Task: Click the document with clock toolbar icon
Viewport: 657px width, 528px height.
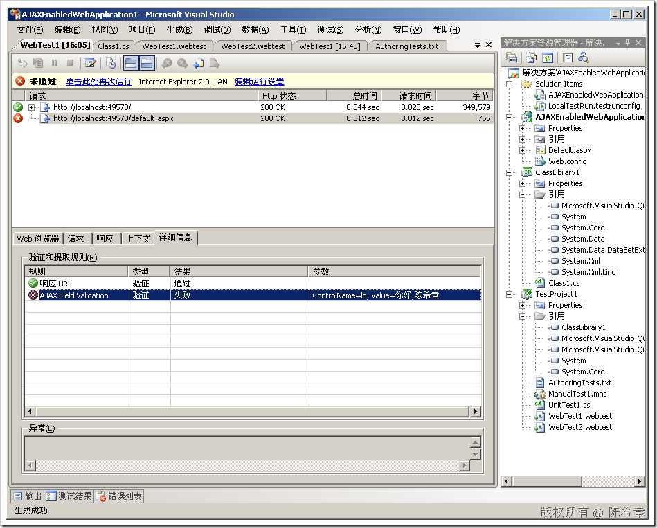Action: click(x=111, y=63)
